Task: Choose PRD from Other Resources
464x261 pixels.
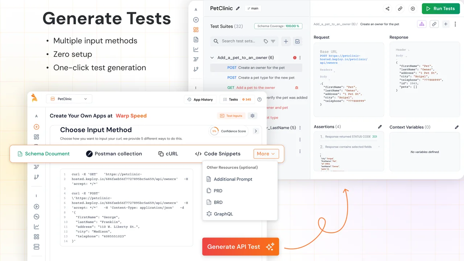Action: pos(214,191)
